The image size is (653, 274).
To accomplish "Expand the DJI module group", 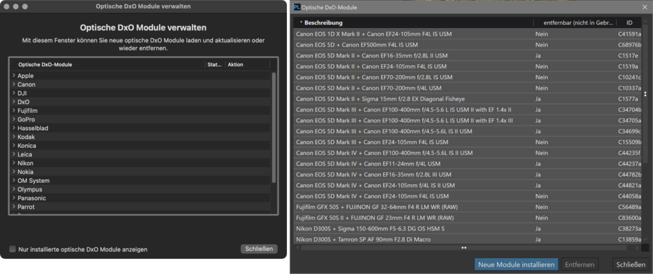I will pos(14,93).
